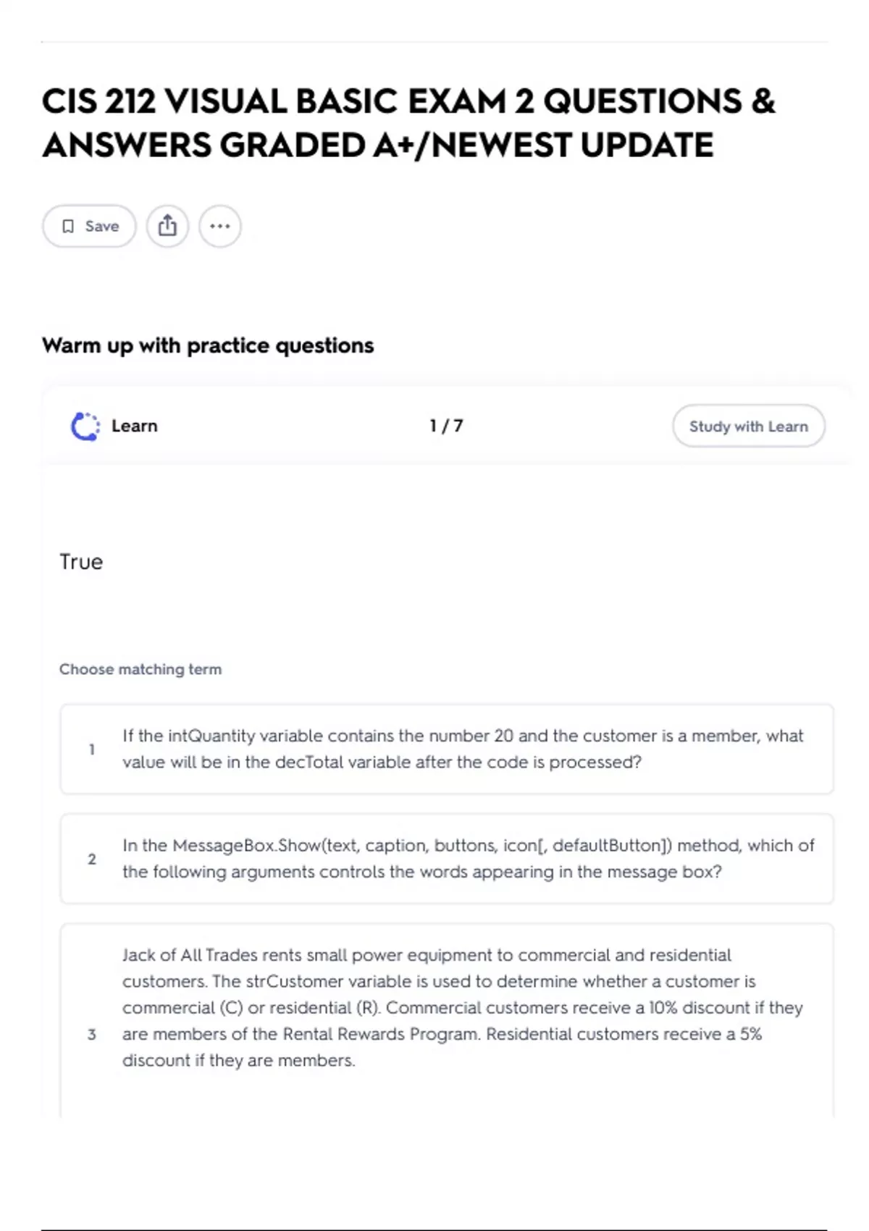The image size is (869, 1231).
Task: Click the 'discount if they are members' line
Action: point(239,1060)
